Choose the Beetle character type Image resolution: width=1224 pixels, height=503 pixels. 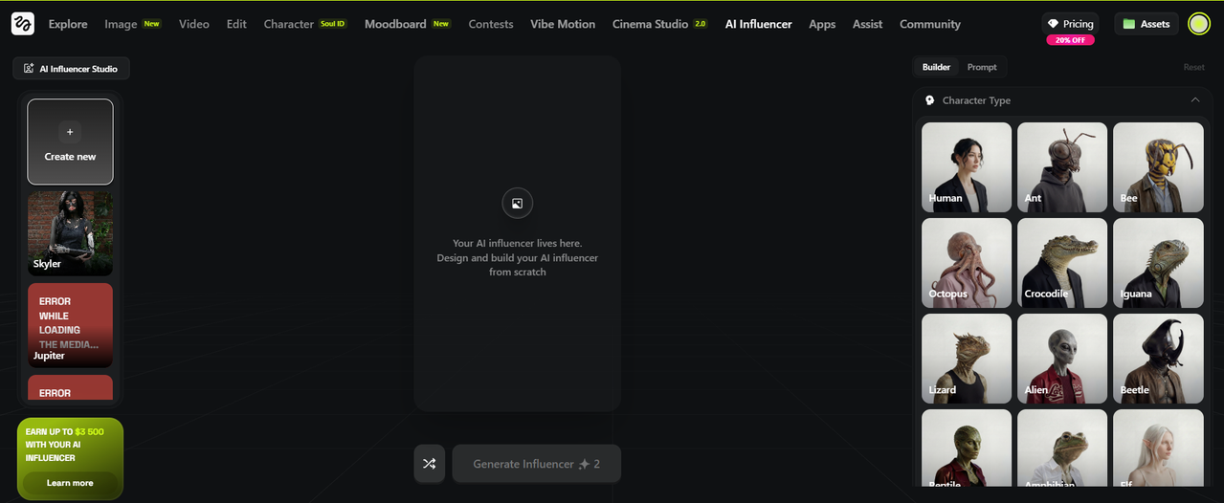(x=1158, y=359)
